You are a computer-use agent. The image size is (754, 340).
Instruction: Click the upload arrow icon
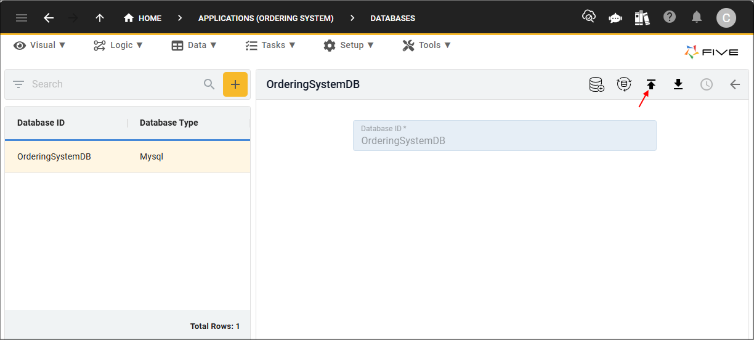click(651, 84)
